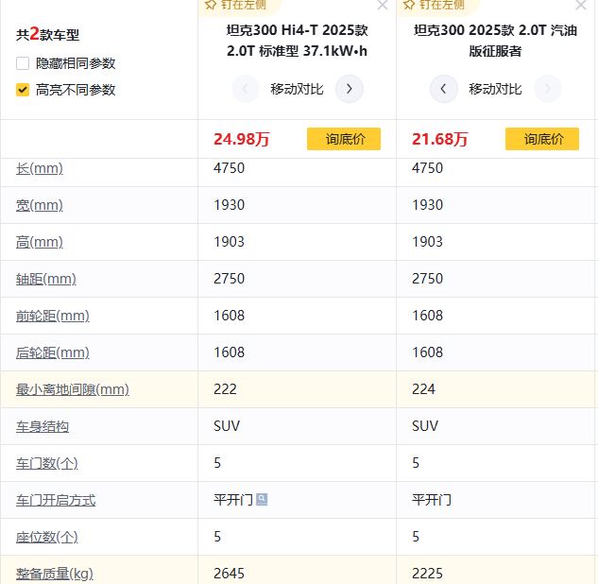Click the 21.68万 price text
This screenshot has height=584, width=598.
(x=439, y=139)
